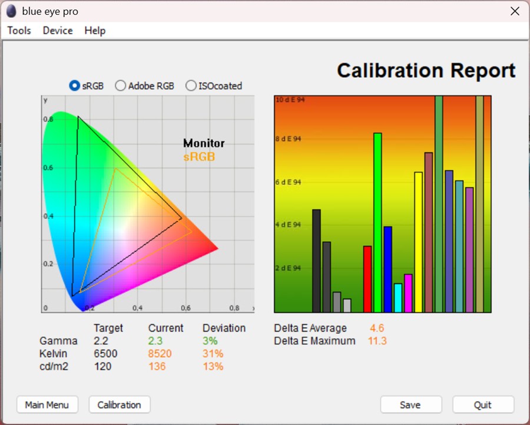Select the sRGB color space
Screen dimensions: 530x425
point(73,85)
